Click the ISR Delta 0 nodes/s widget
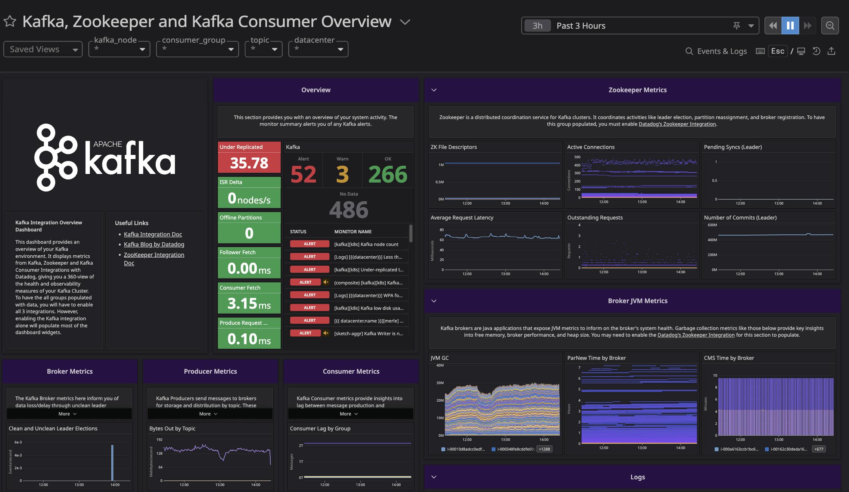The height and width of the screenshot is (492, 849). [249, 192]
